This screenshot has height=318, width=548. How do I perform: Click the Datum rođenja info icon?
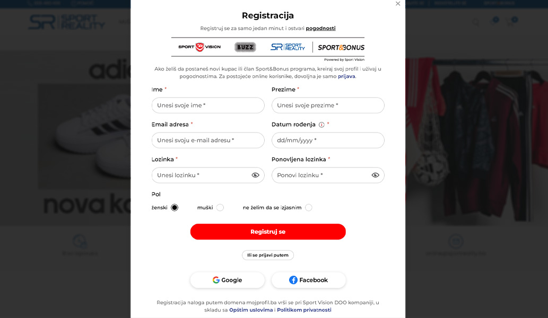point(321,125)
